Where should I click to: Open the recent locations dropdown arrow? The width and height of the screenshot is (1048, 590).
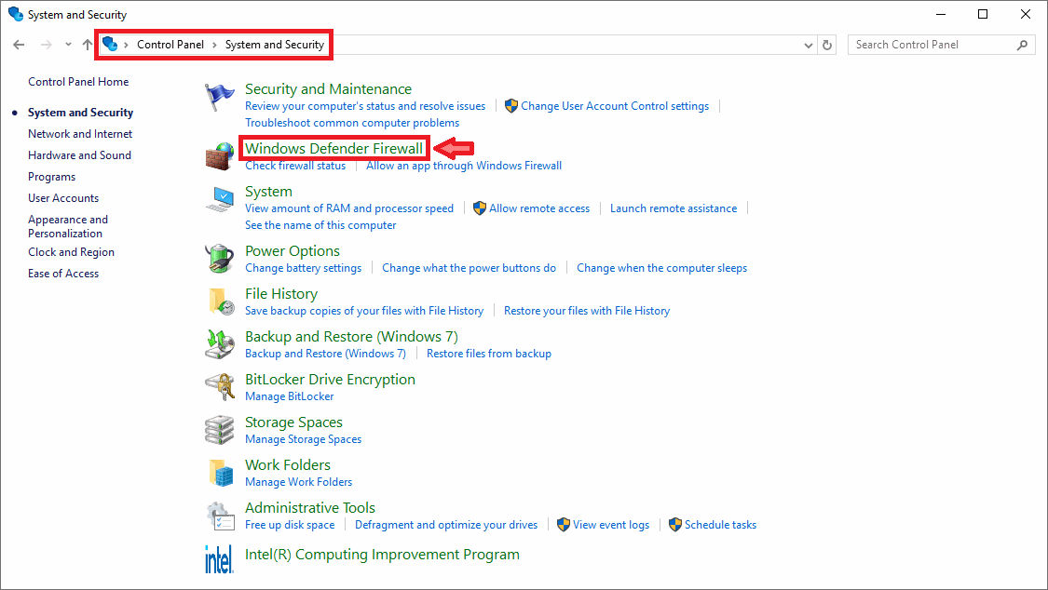point(68,45)
